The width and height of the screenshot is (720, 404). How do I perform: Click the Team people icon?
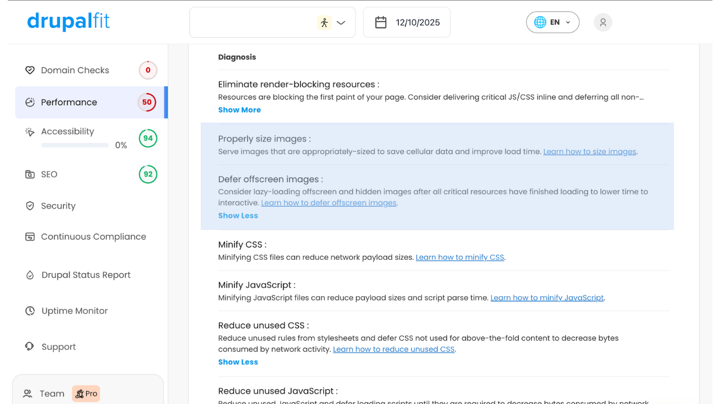27,393
